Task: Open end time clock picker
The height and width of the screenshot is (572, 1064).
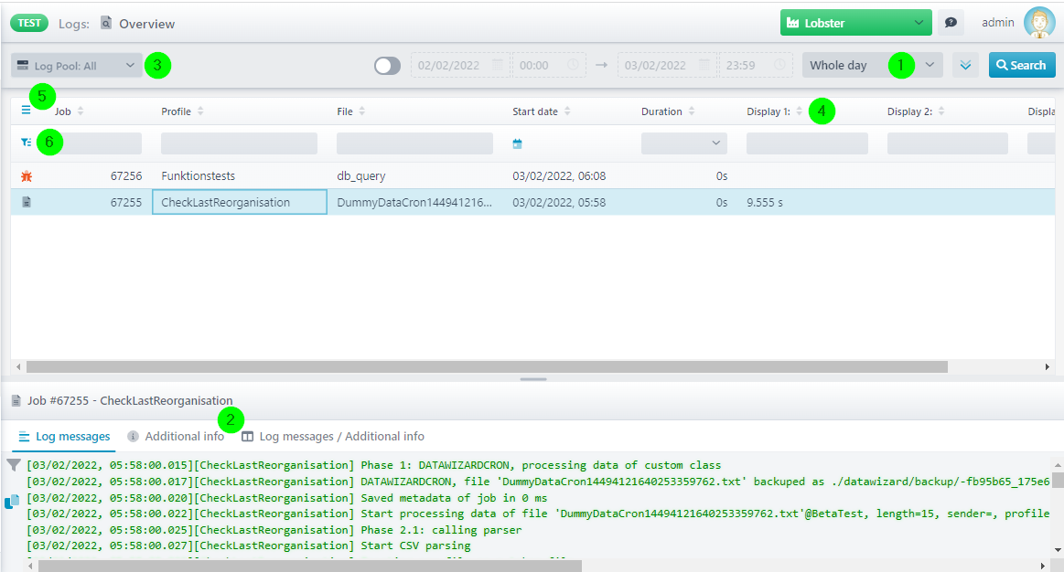Action: click(779, 65)
